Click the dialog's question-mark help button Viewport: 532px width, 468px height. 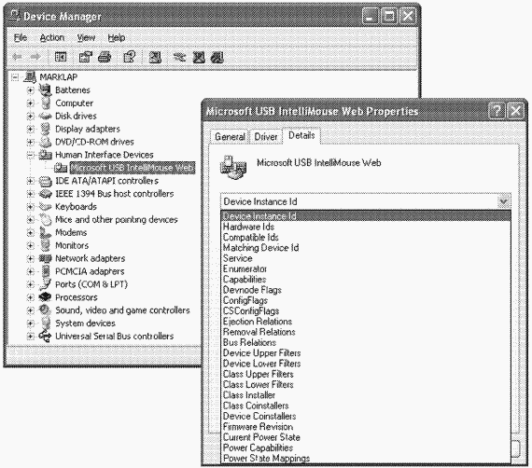pos(497,111)
